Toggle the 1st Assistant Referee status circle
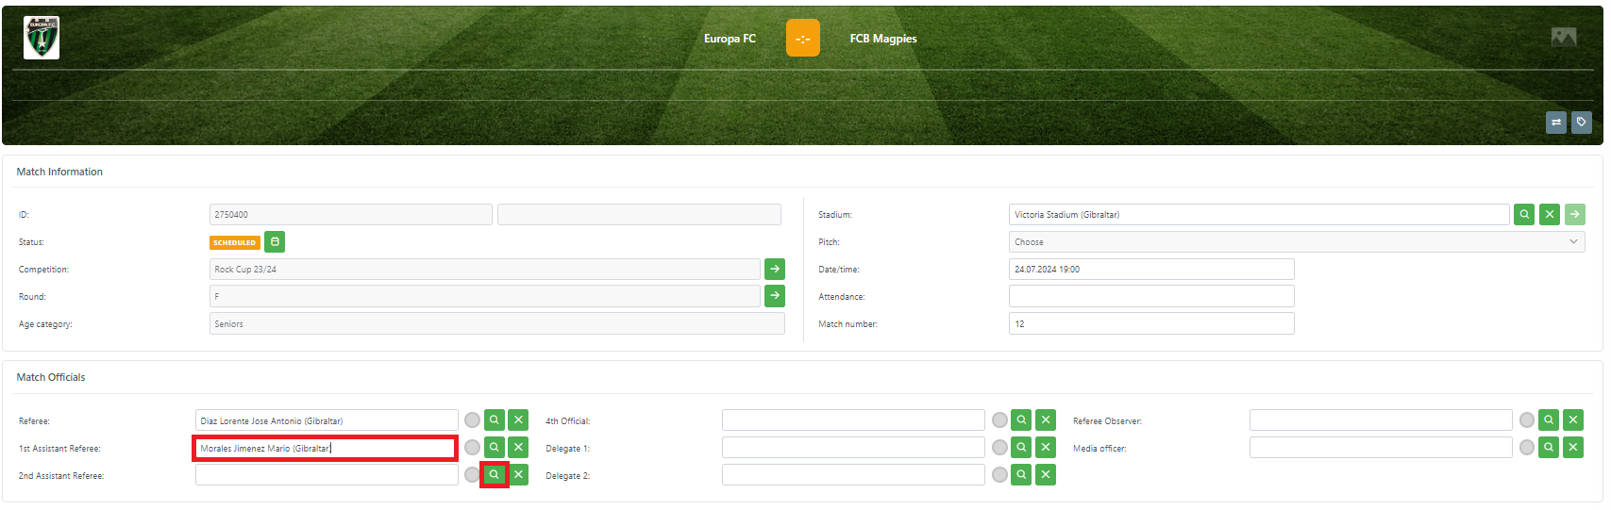Image resolution: width=1611 pixels, height=510 pixels. click(472, 448)
